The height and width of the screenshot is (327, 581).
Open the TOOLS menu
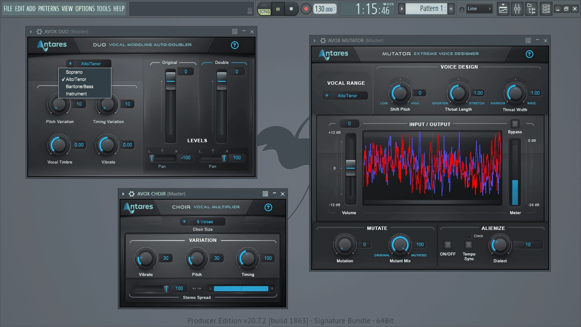104,9
